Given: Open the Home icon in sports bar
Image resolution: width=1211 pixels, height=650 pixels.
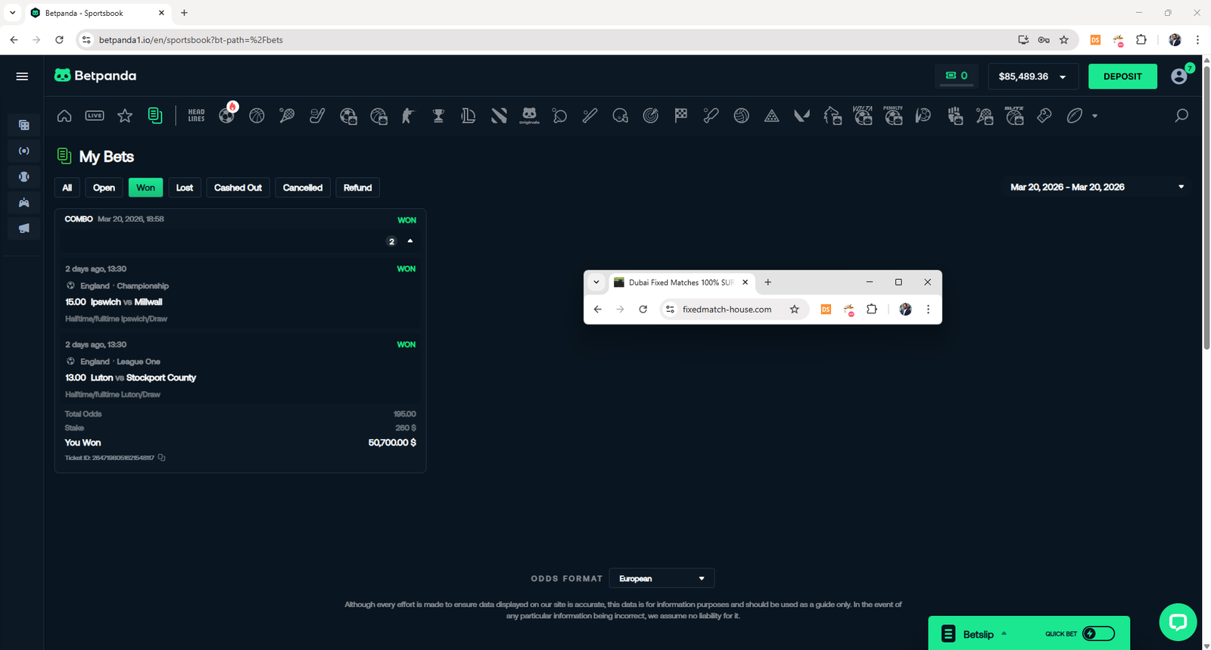Looking at the screenshot, I should 64,116.
